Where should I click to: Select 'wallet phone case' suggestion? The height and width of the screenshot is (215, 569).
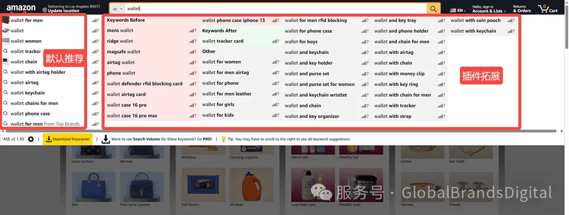point(30,114)
